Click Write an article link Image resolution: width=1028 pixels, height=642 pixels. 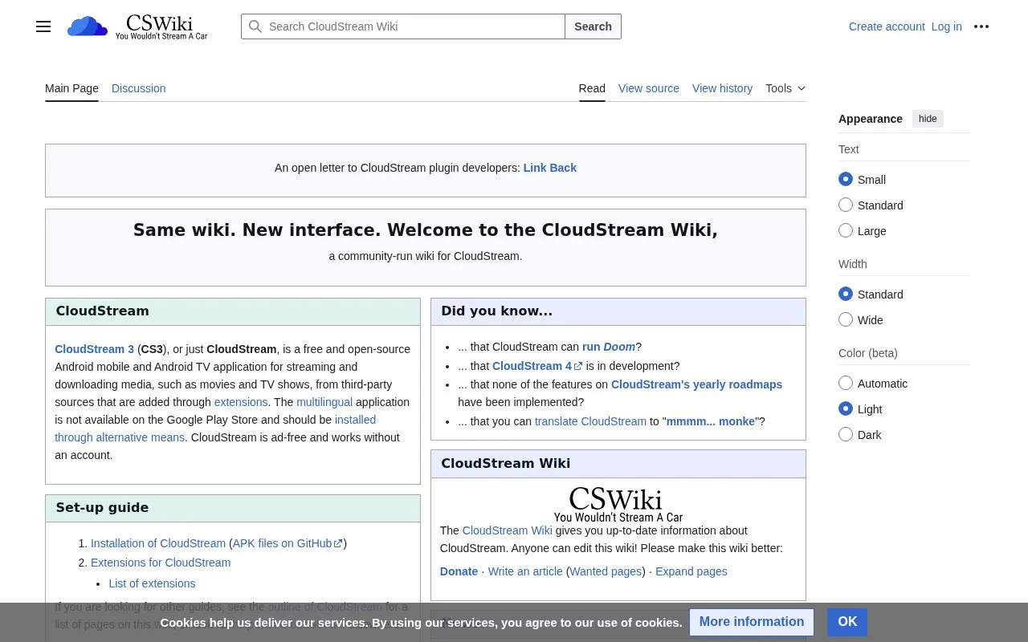(525, 571)
